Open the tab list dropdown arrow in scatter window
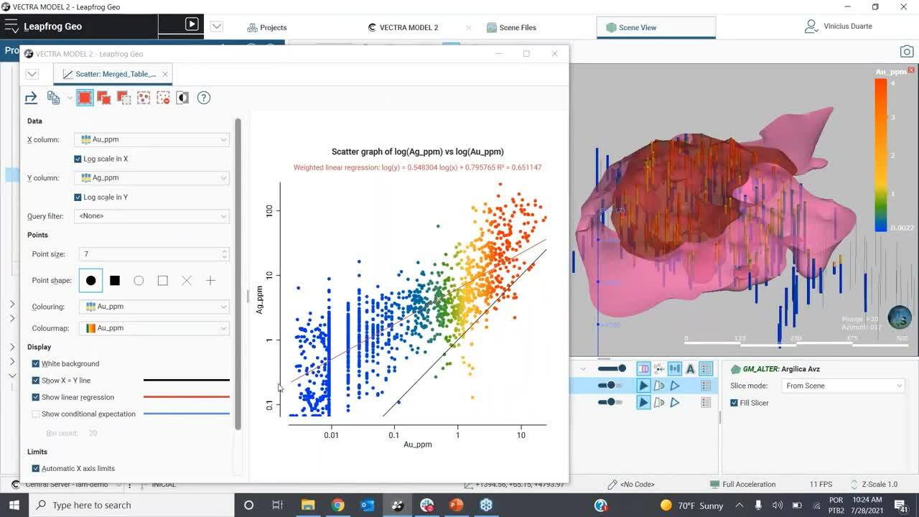 tap(32, 74)
